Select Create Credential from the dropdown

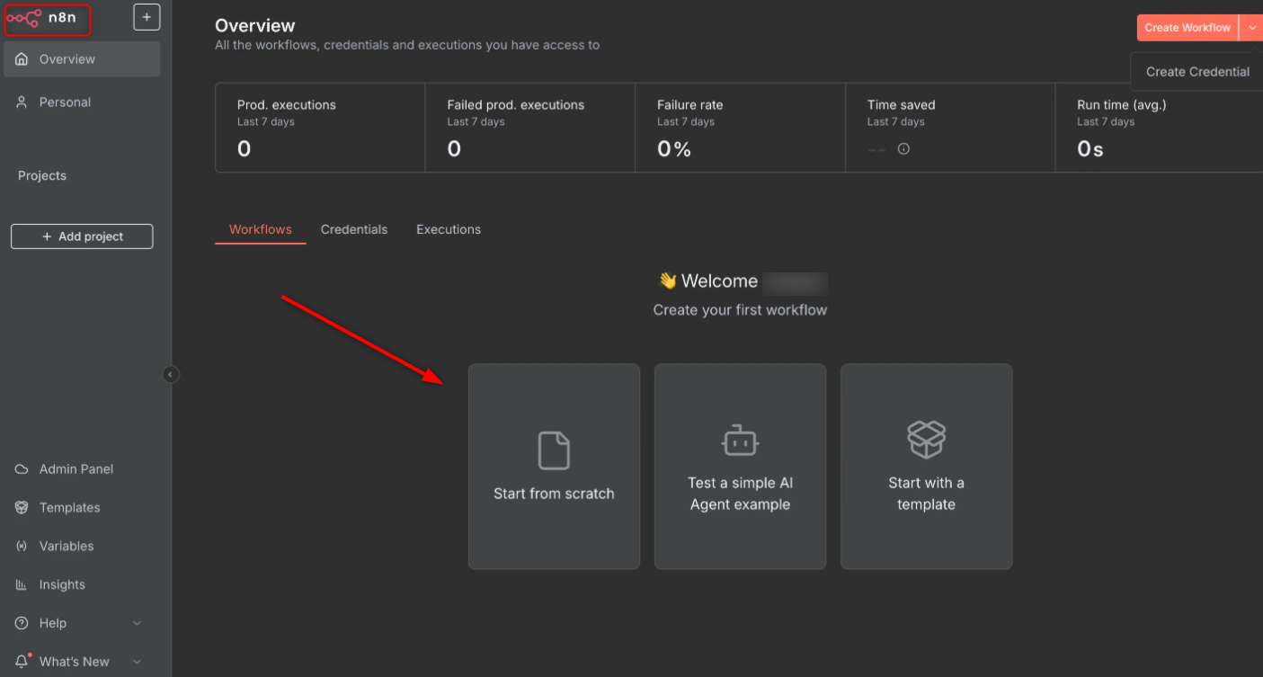point(1197,72)
